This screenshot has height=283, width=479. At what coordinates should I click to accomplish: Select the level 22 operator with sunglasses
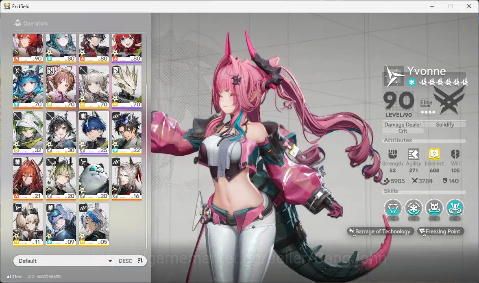(x=127, y=133)
